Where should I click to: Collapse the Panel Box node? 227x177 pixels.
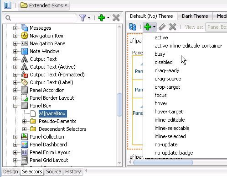click(x=15, y=106)
